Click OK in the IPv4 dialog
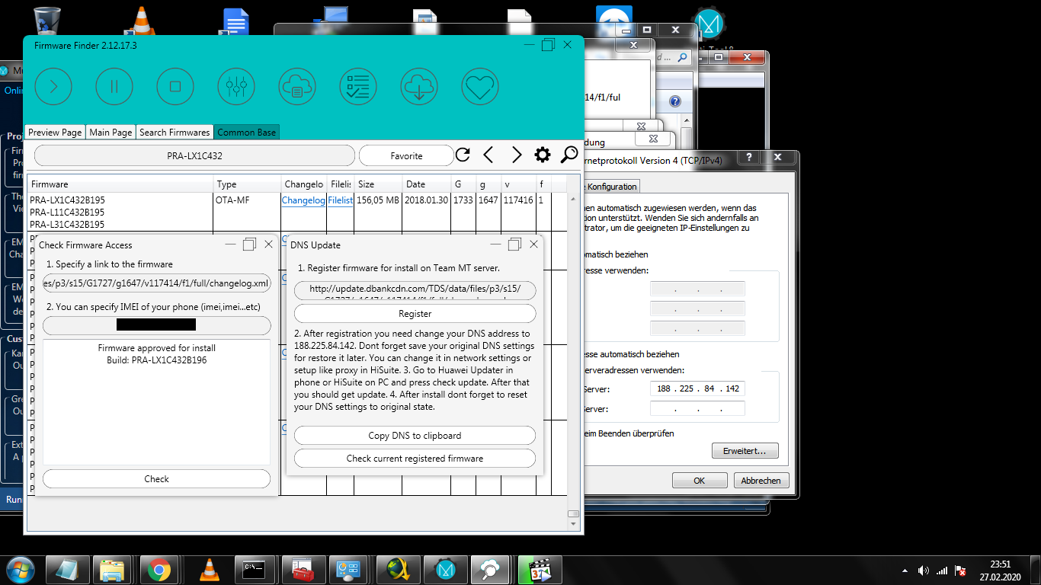 coord(699,481)
